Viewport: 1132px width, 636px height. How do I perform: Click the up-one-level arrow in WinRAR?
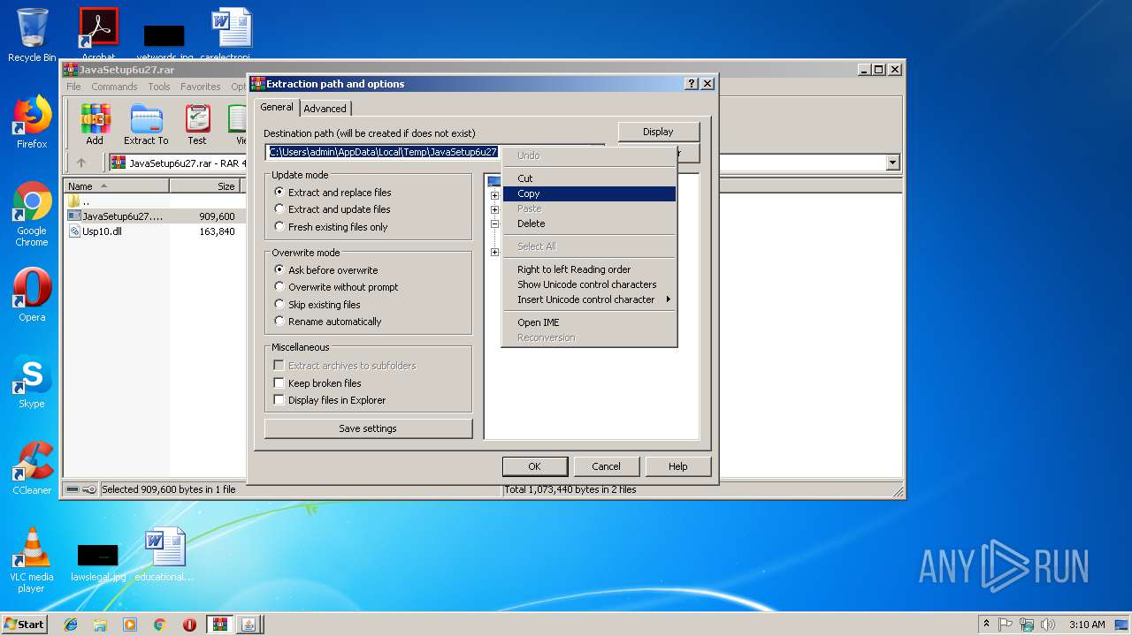(x=81, y=163)
